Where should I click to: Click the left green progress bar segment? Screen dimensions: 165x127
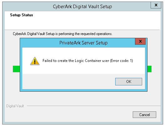click(x=16, y=69)
